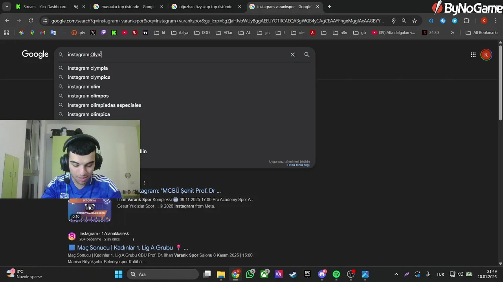Open the Google account avatar K
Viewport: 503px width, 282px height.
(x=486, y=55)
